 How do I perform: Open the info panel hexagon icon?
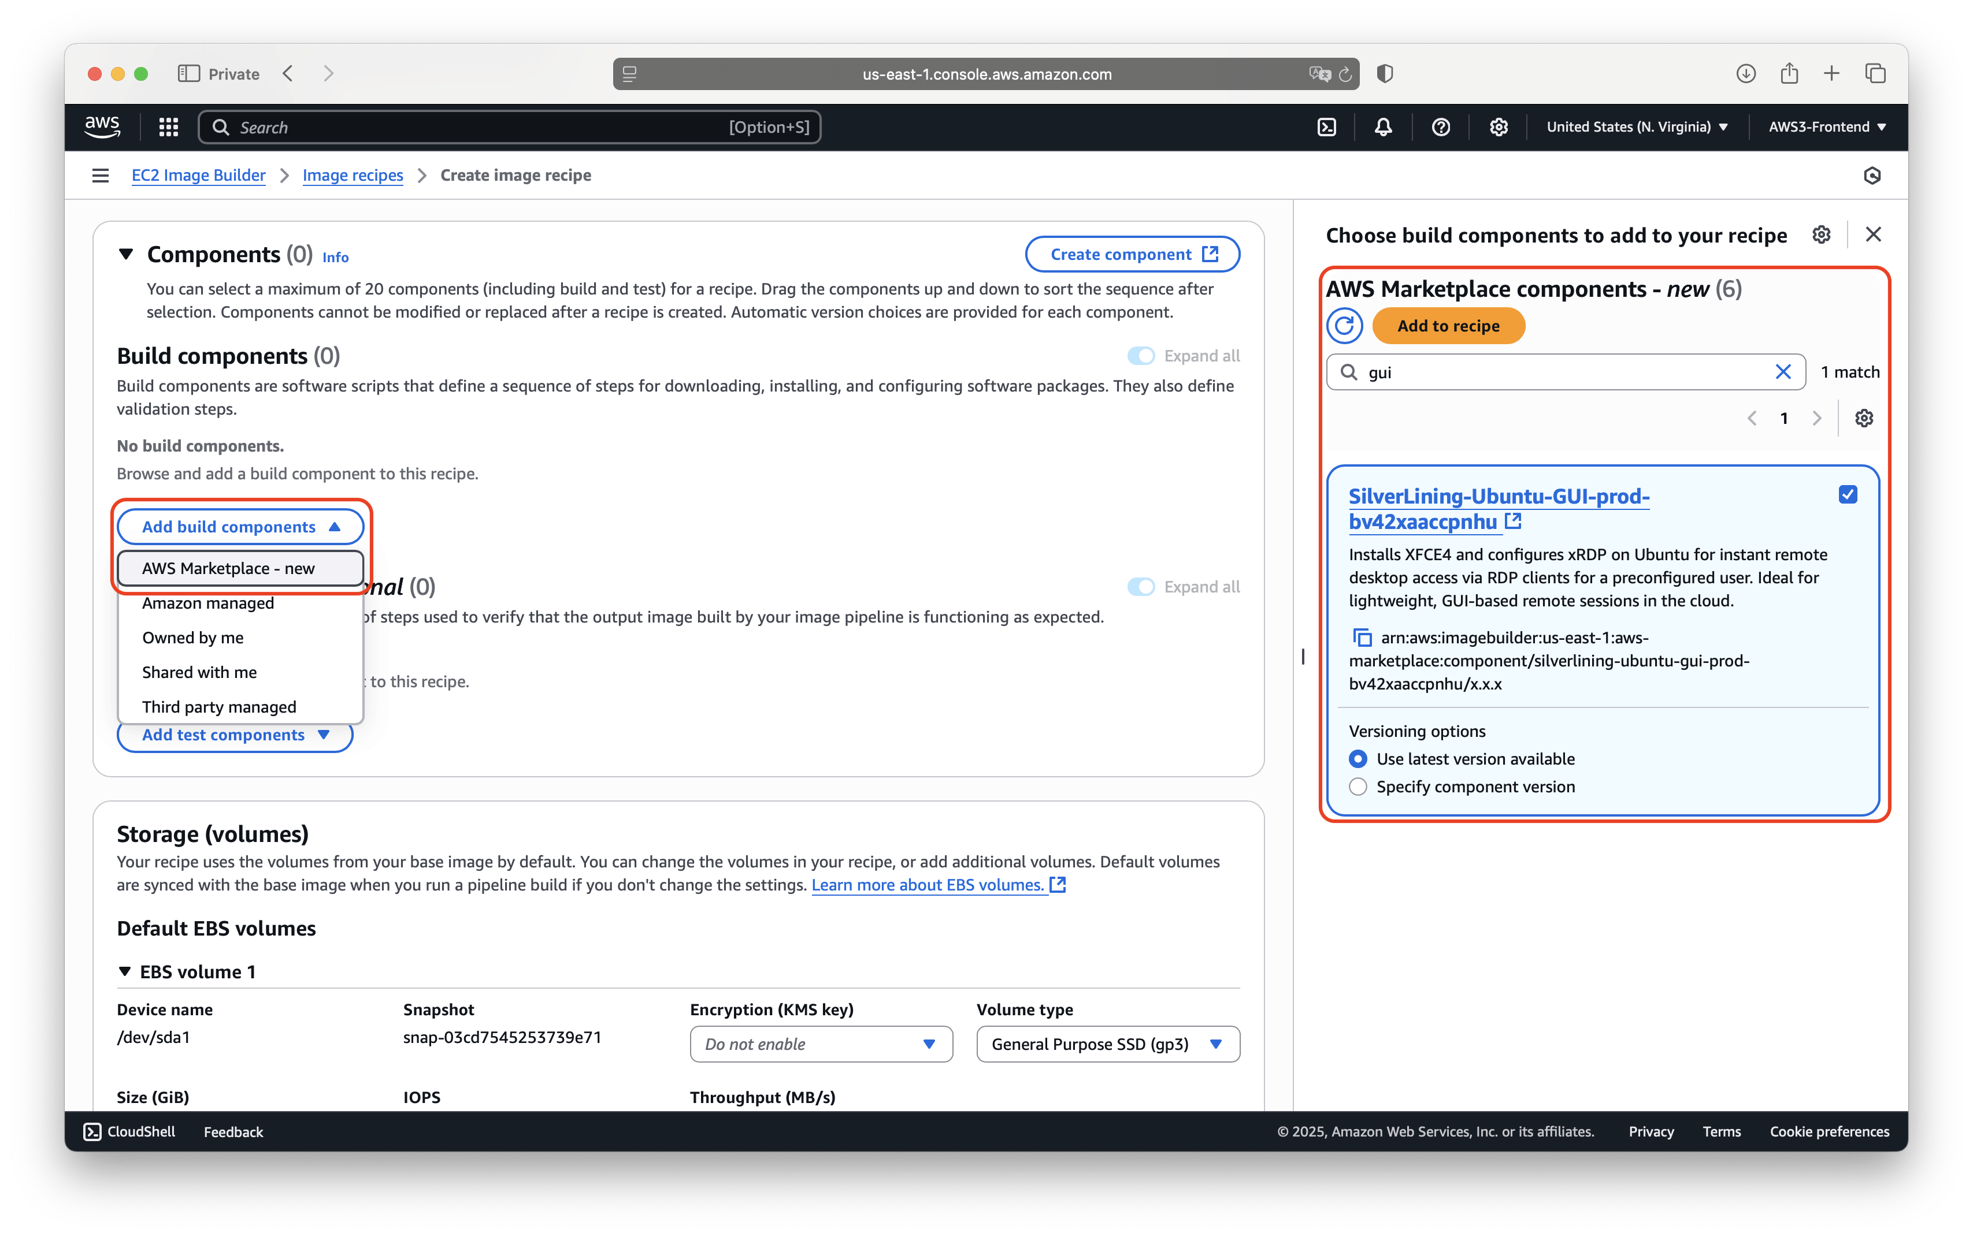coord(1871,175)
